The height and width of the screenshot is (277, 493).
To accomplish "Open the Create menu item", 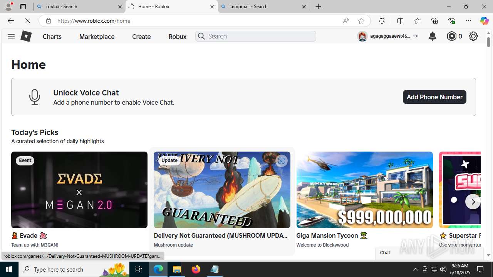I will (x=141, y=37).
